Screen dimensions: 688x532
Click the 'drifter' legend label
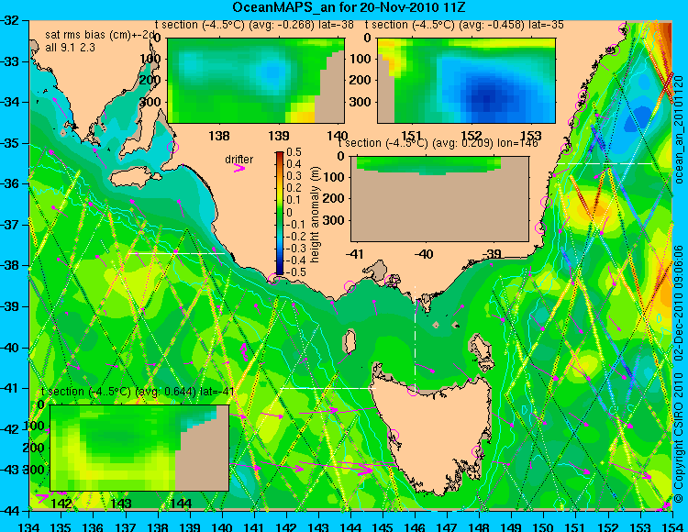(x=239, y=159)
